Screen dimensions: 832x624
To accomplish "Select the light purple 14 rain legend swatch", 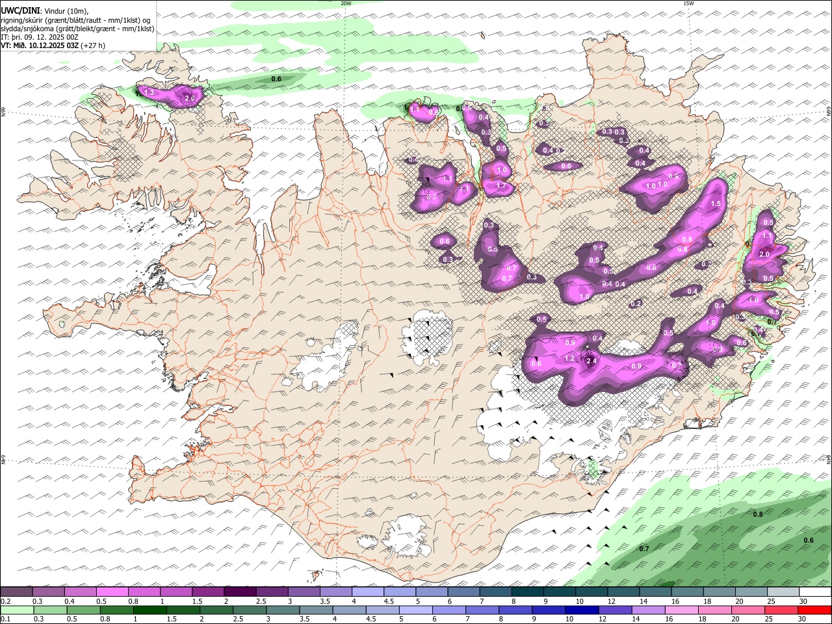I will (x=647, y=610).
